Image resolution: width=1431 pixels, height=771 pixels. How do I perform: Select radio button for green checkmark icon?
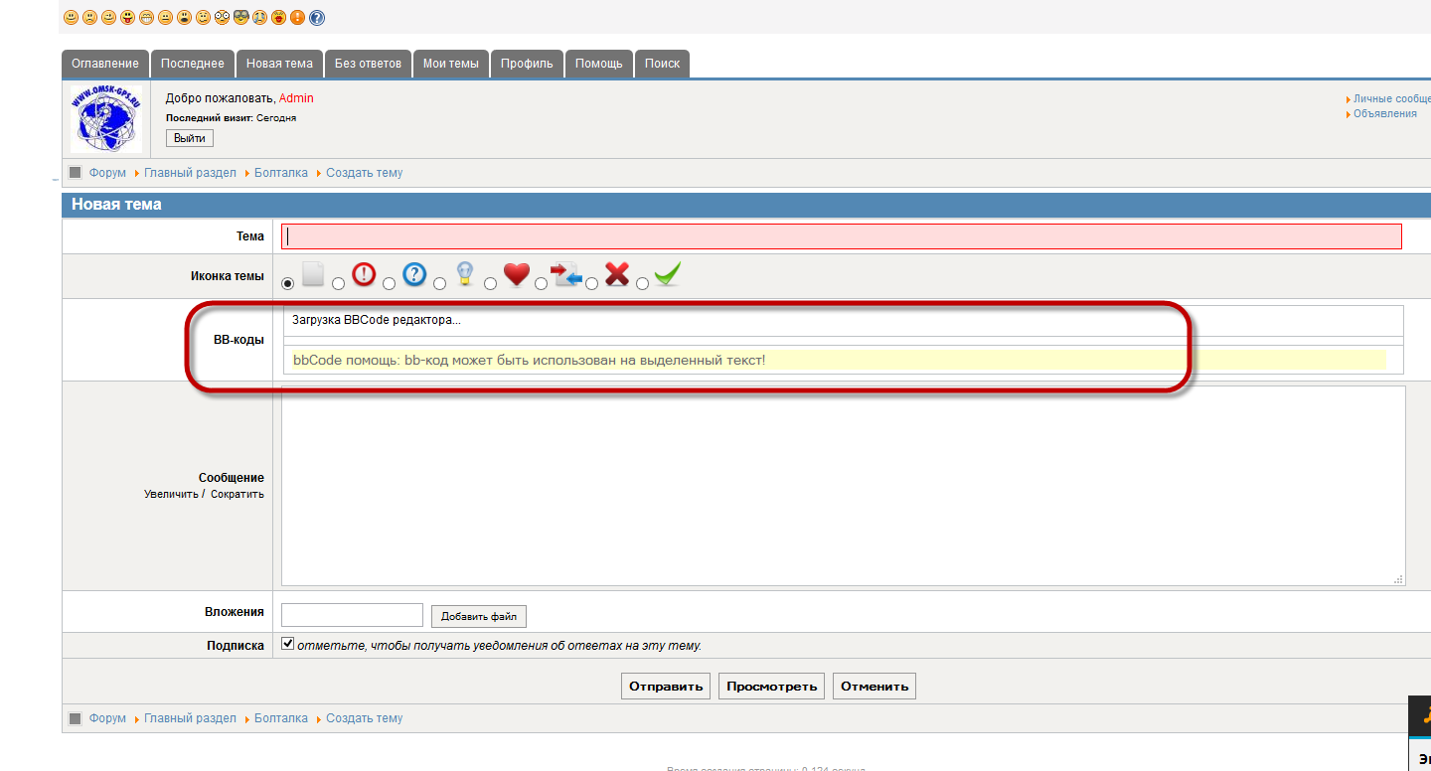tap(643, 283)
